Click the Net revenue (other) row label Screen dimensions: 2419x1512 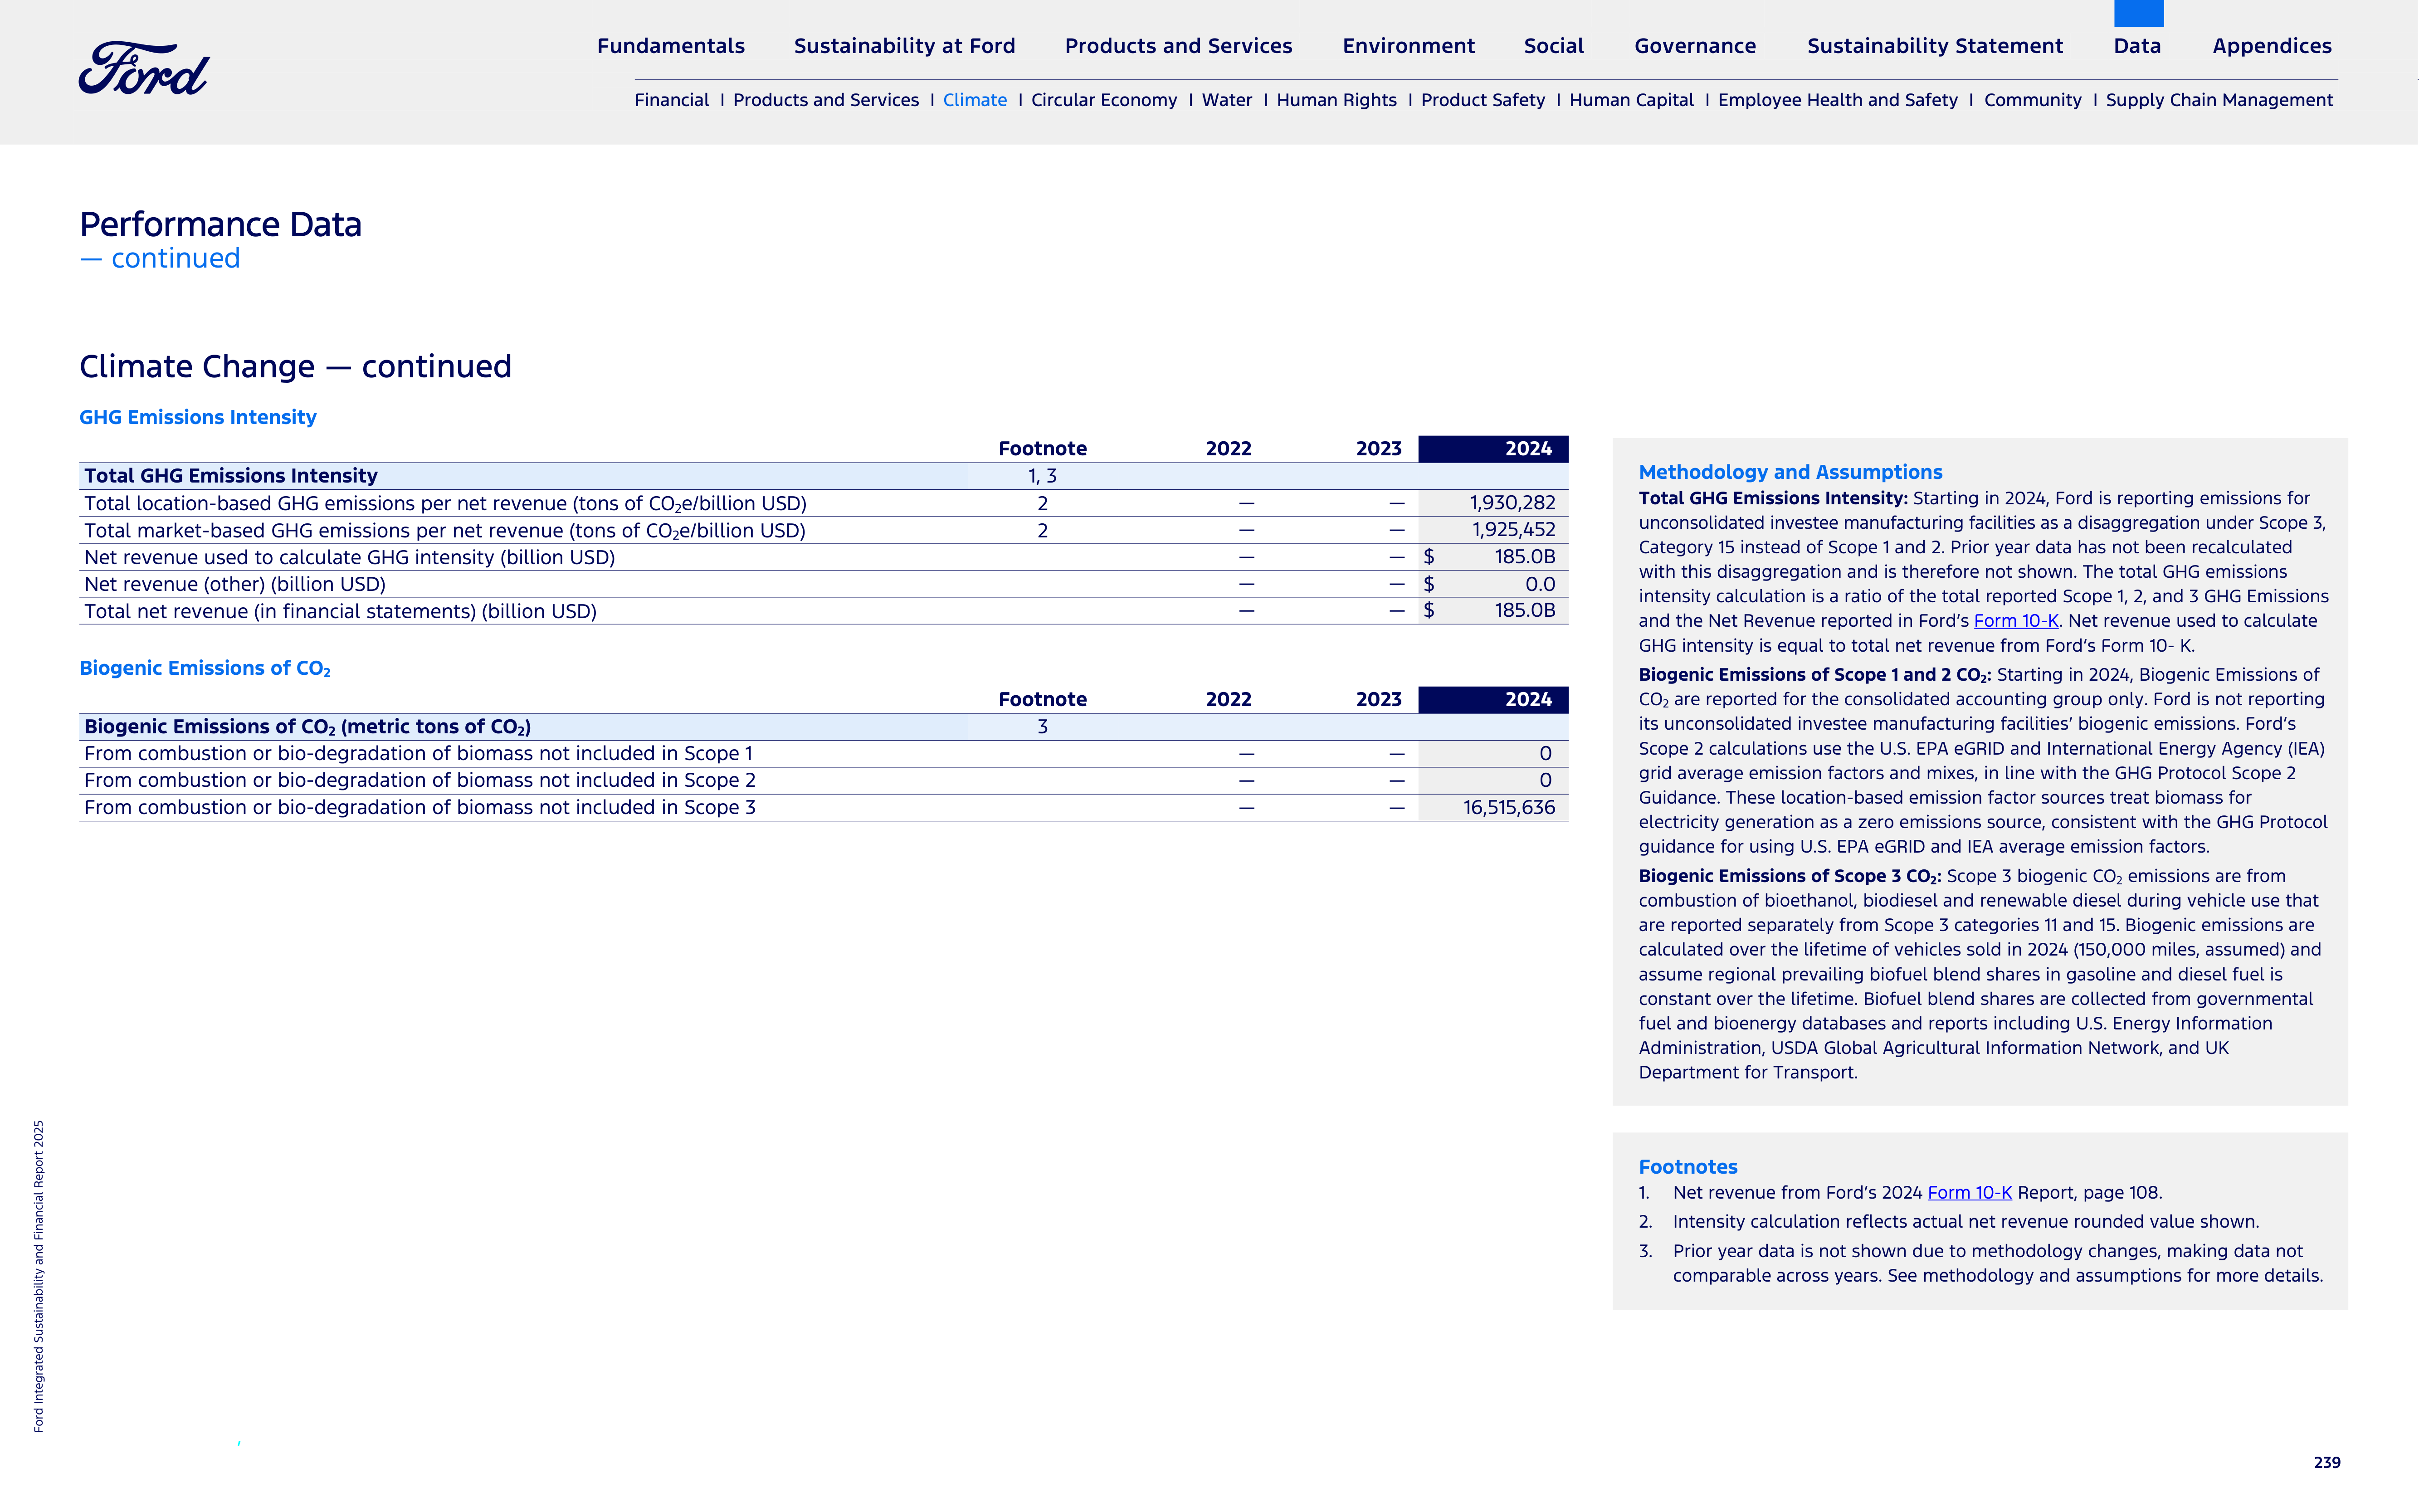(235, 584)
